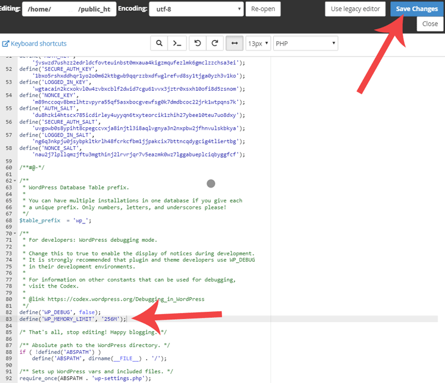Collapse the comment block at line 62
This screenshot has height=383, width=445.
(15, 181)
